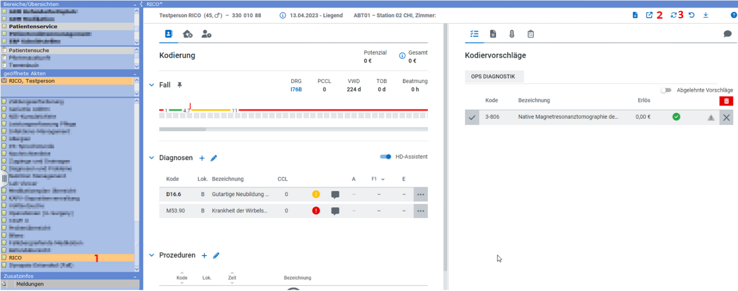Accept suggestion 3-806 with checkmark
This screenshot has height=291, width=738.
(x=472, y=117)
